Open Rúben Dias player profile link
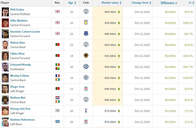Screen dimensions: 196x128 18,43
